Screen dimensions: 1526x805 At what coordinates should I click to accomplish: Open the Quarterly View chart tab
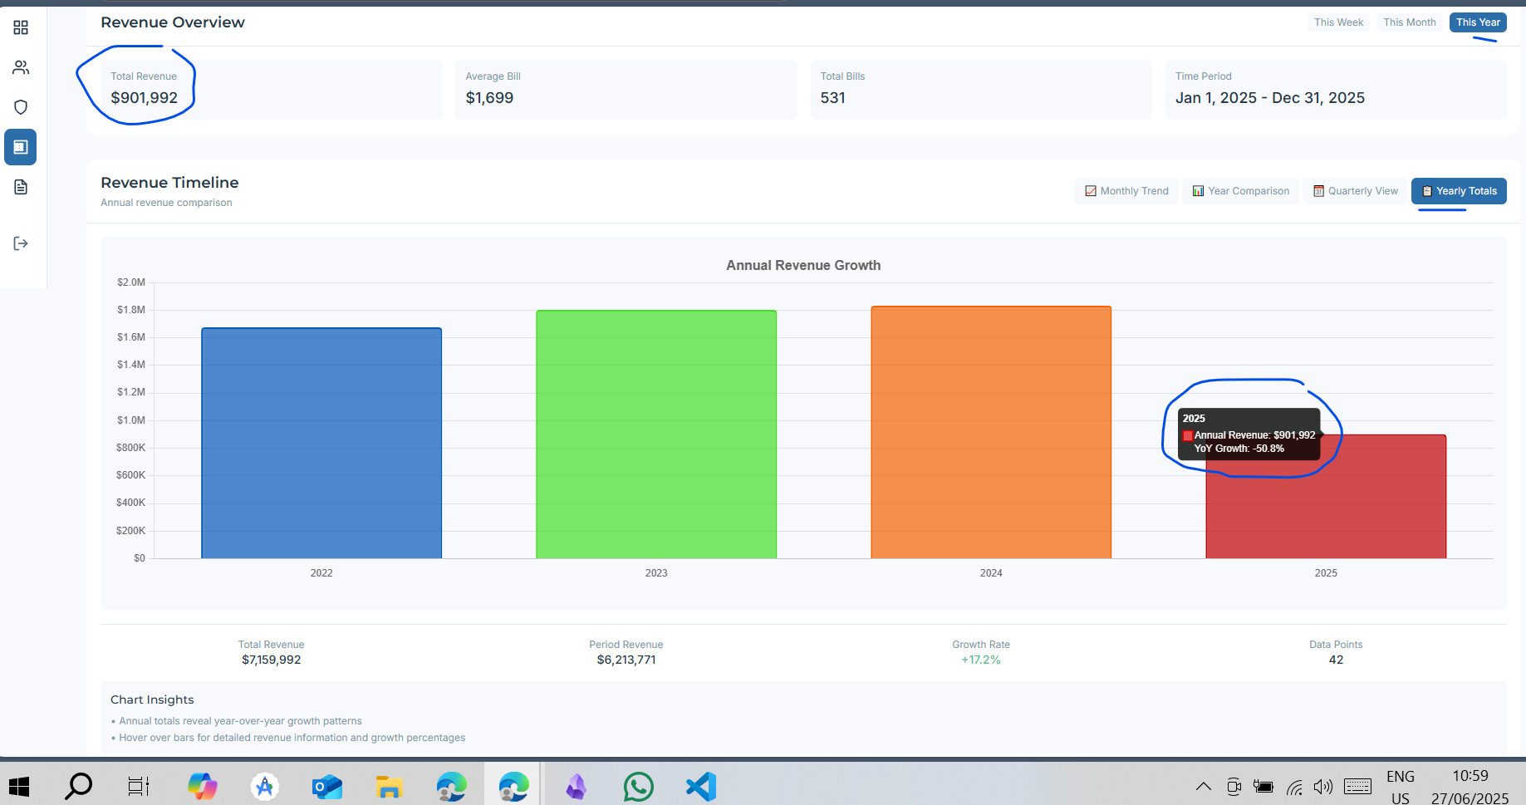point(1355,191)
